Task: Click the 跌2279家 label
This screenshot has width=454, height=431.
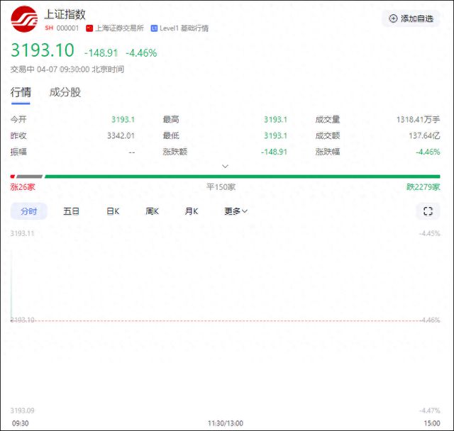Action: (x=423, y=187)
